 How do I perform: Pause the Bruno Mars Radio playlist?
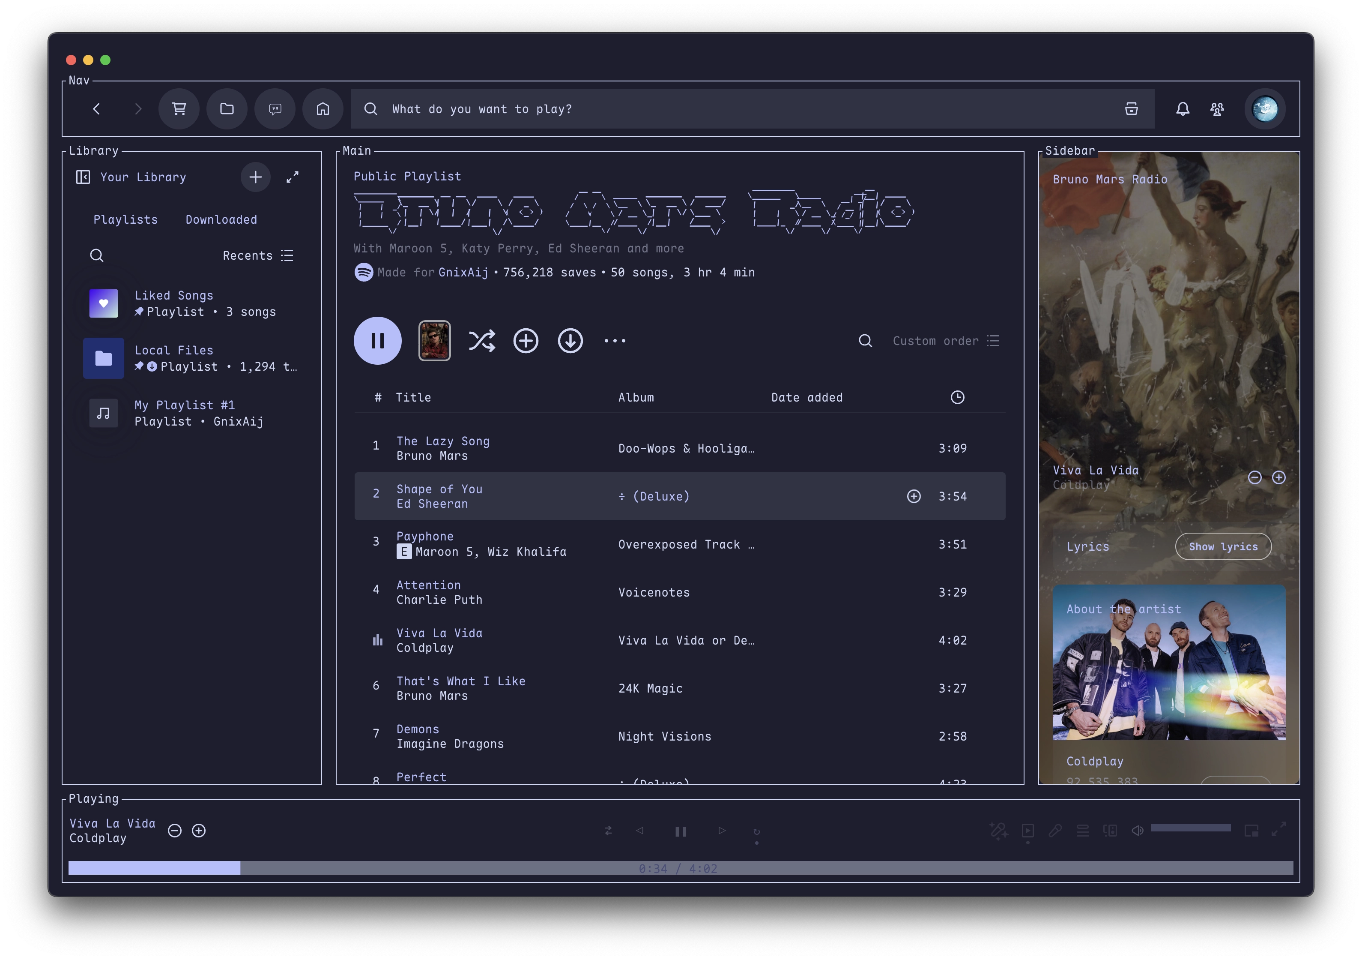tap(377, 341)
